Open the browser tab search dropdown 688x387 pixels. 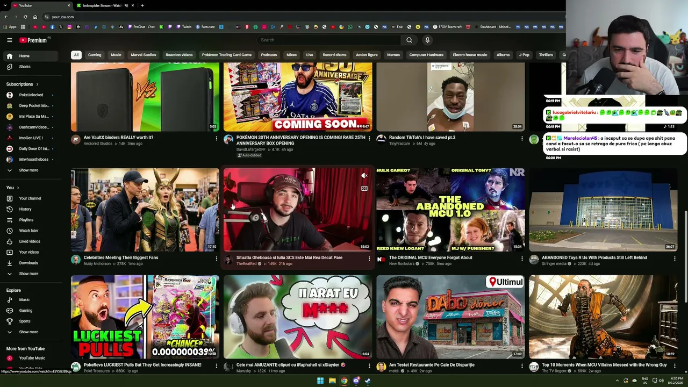(x=5, y=5)
